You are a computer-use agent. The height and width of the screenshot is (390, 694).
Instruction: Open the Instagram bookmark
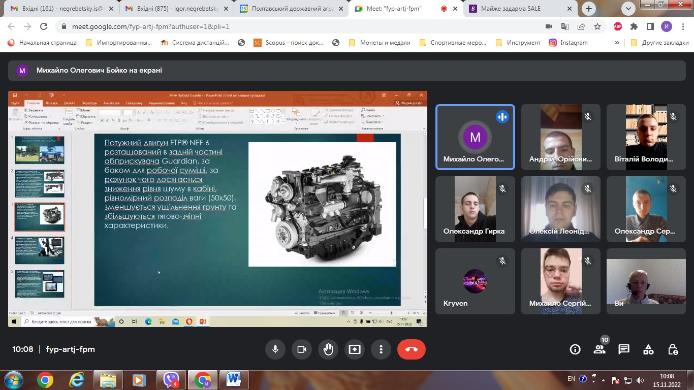tap(569, 43)
